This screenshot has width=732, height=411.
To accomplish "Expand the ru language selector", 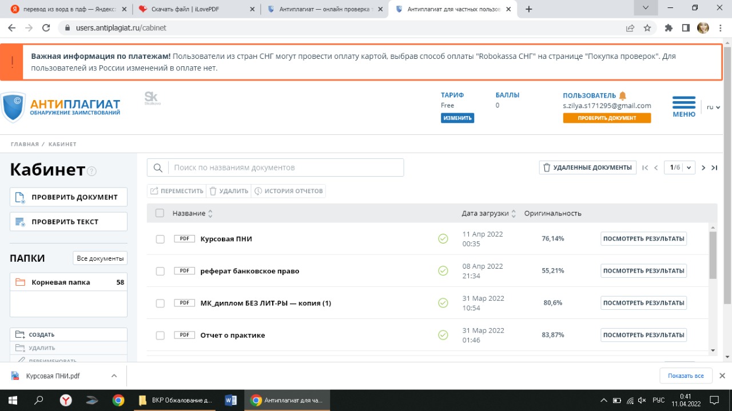I will click(x=713, y=107).
